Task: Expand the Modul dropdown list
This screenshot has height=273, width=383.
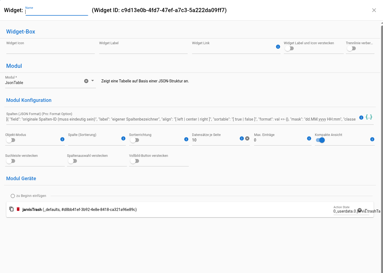Action: (x=93, y=81)
